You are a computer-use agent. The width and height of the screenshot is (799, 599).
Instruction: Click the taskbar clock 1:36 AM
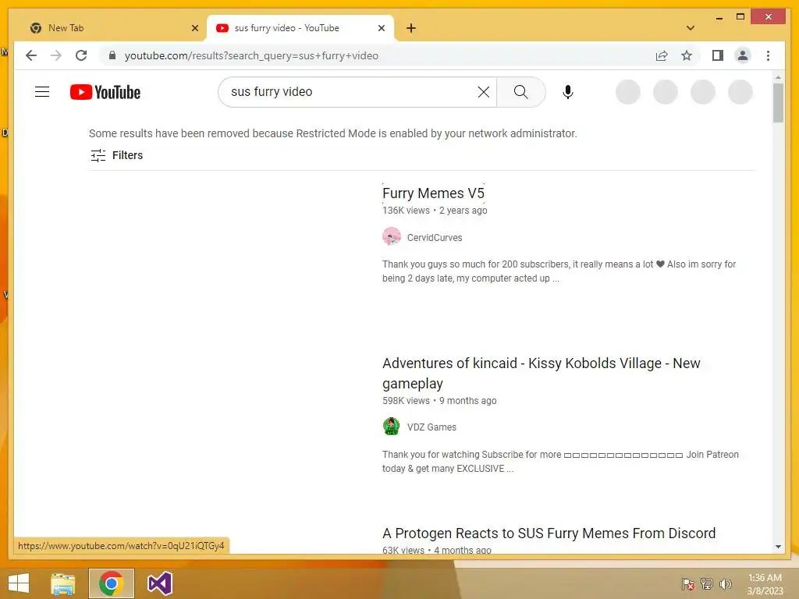[765, 584]
